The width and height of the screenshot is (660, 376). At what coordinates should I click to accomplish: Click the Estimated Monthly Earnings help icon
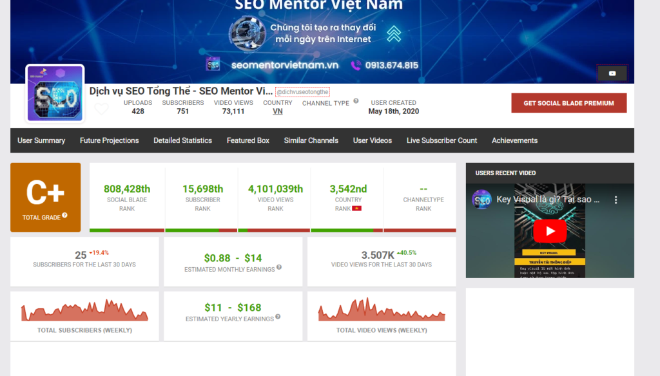coord(279,267)
